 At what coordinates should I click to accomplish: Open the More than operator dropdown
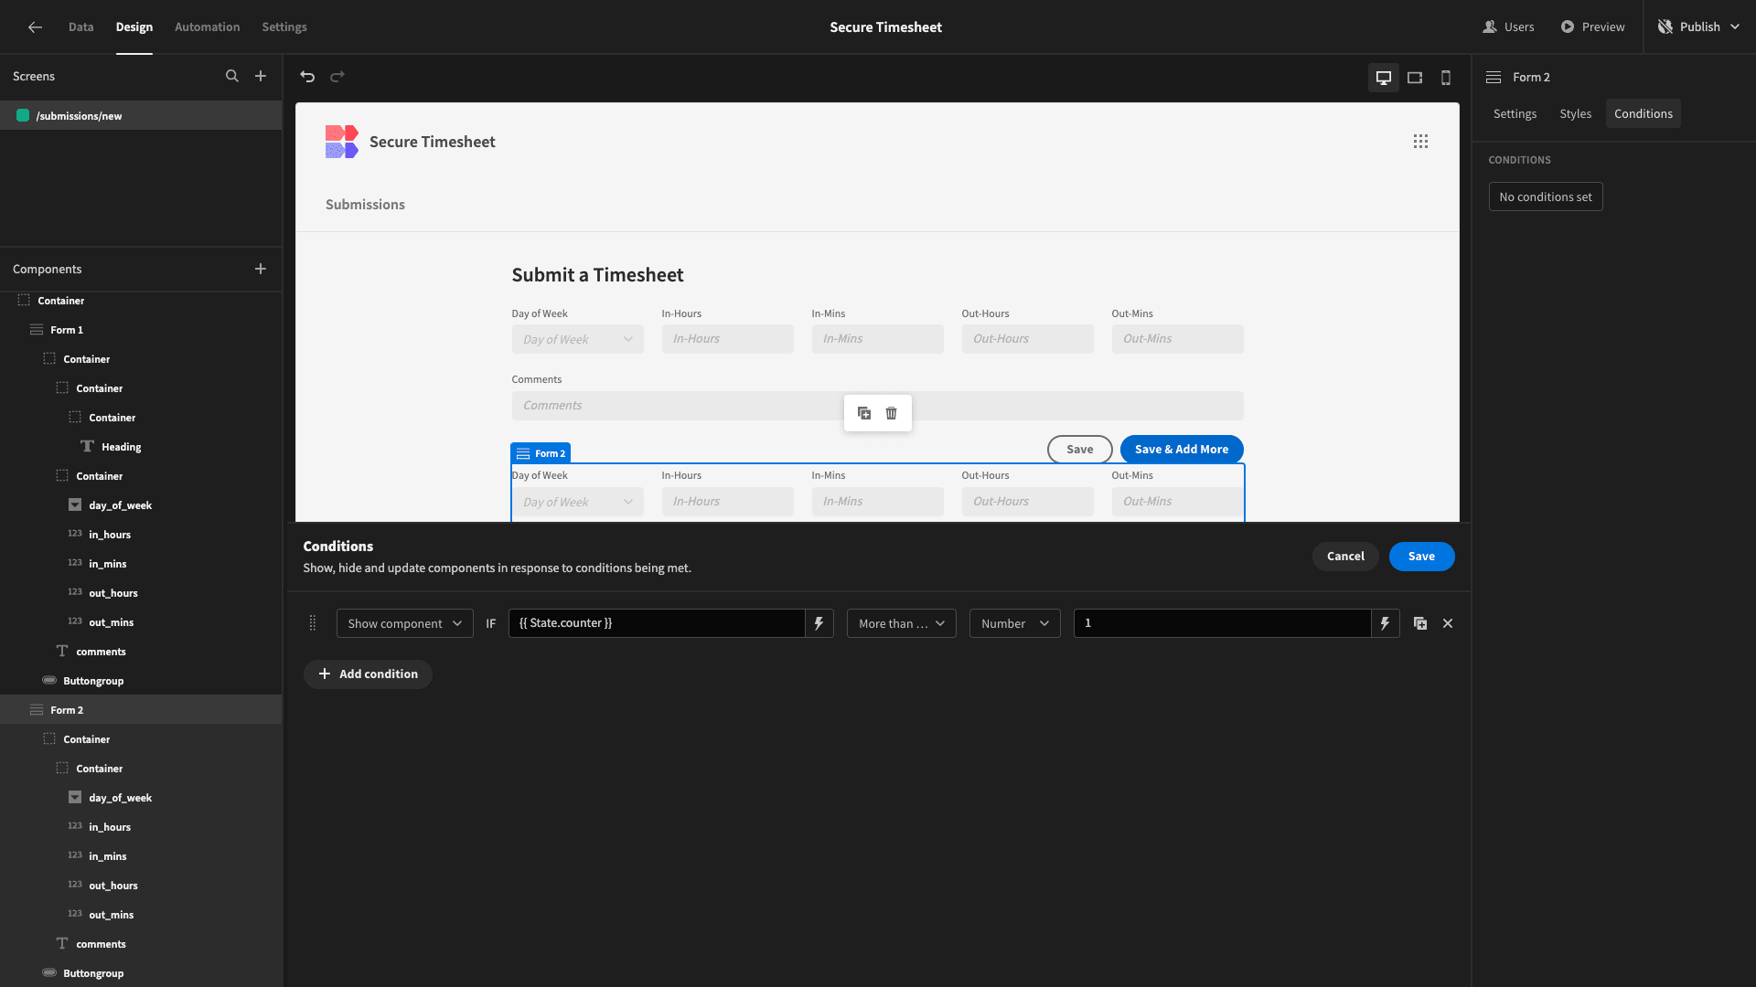pos(902,623)
